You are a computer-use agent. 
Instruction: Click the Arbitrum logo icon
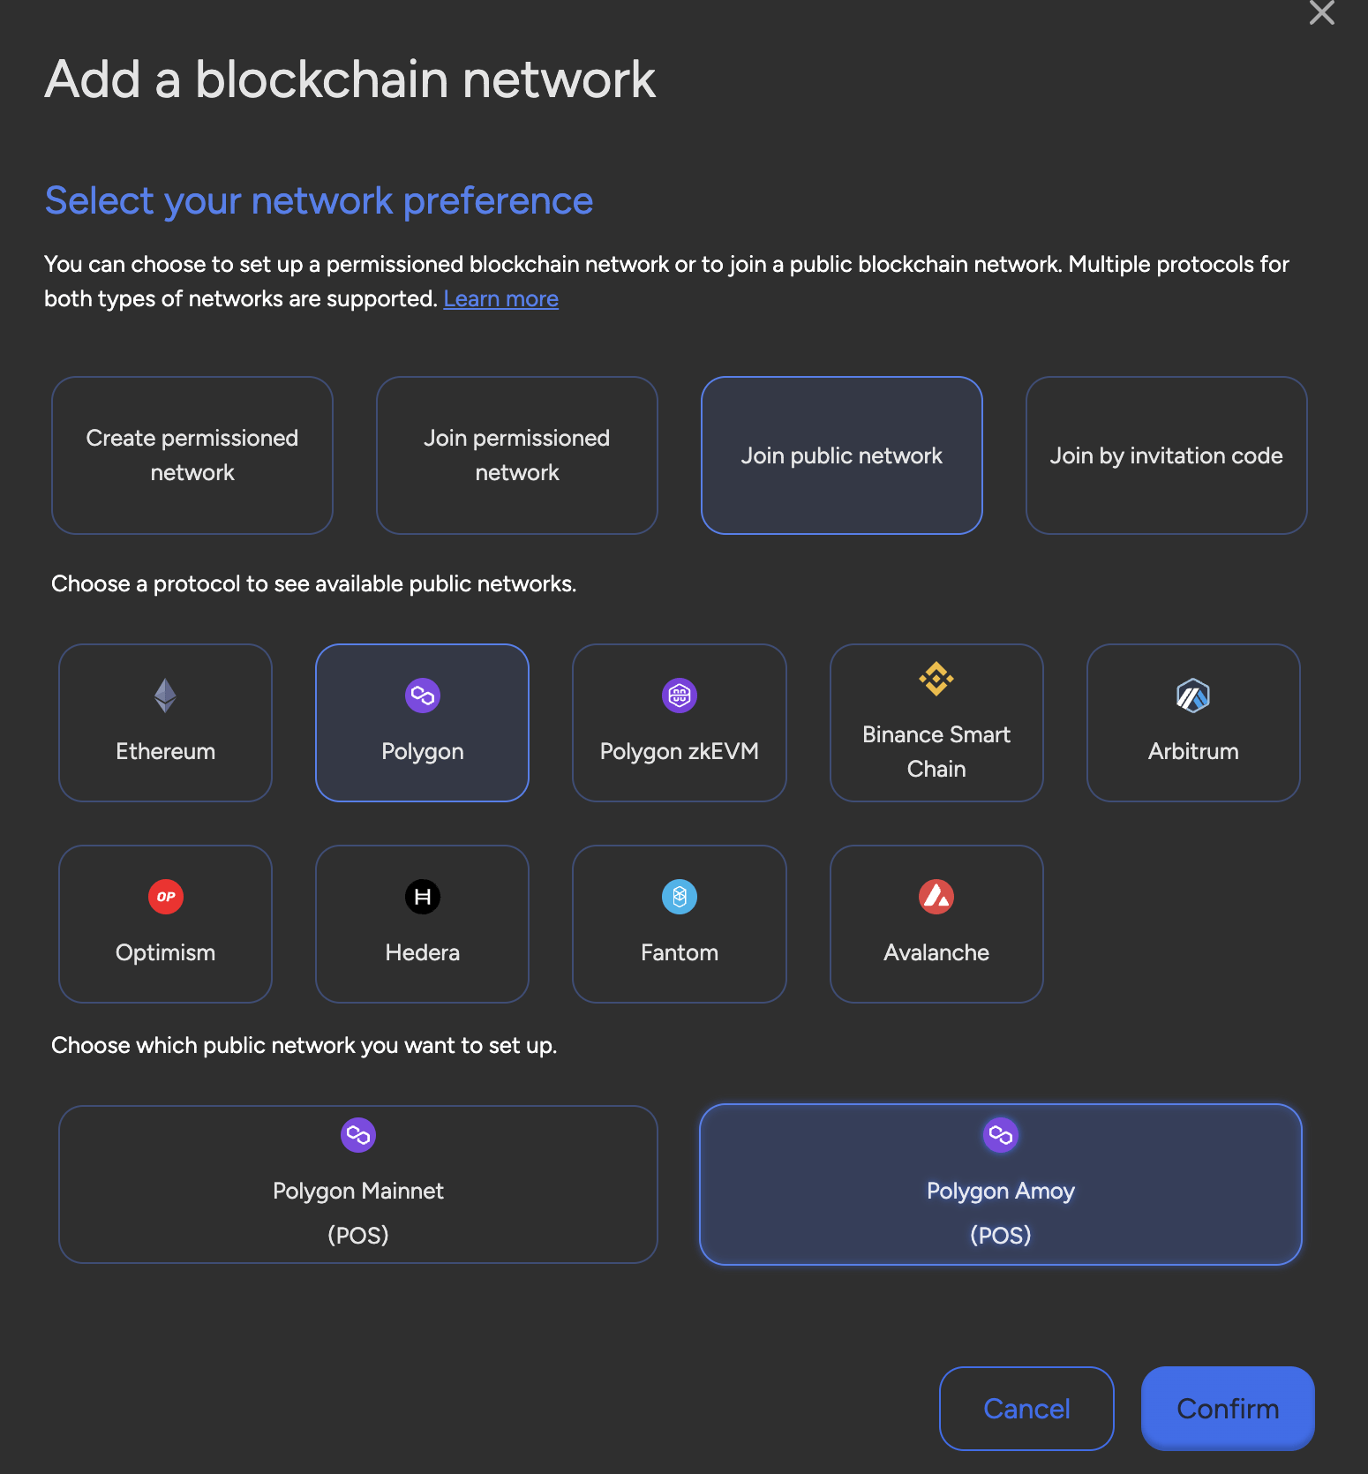tap(1192, 696)
